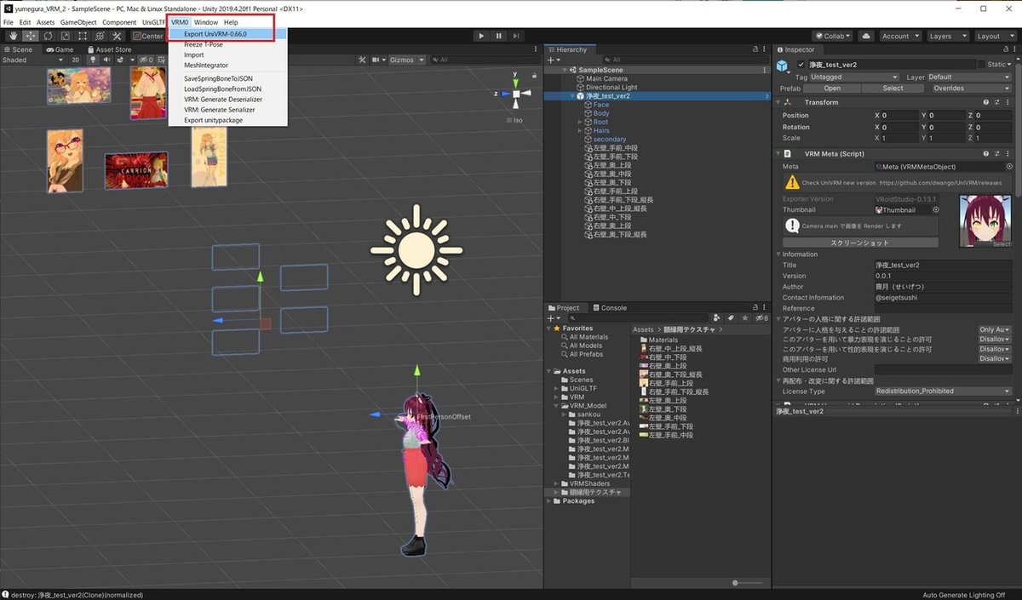Image resolution: width=1022 pixels, height=600 pixels.
Task: Select the Rotate tool
Action: coord(48,36)
